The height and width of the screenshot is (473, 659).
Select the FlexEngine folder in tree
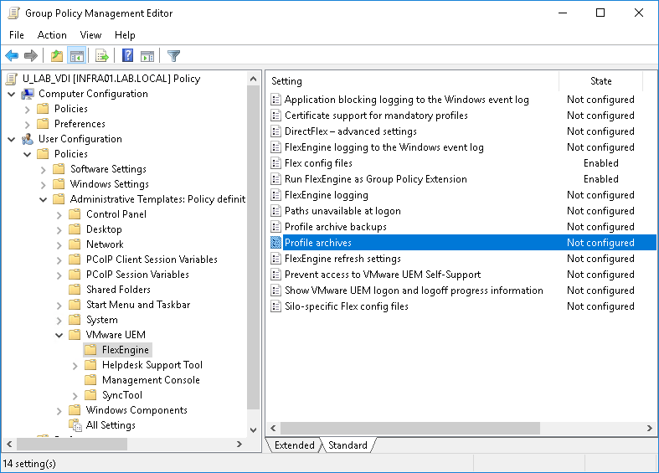pos(125,350)
